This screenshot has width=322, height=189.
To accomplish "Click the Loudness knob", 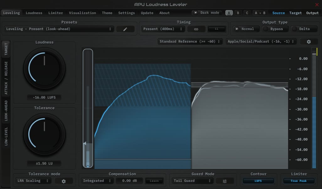I will [44, 69].
